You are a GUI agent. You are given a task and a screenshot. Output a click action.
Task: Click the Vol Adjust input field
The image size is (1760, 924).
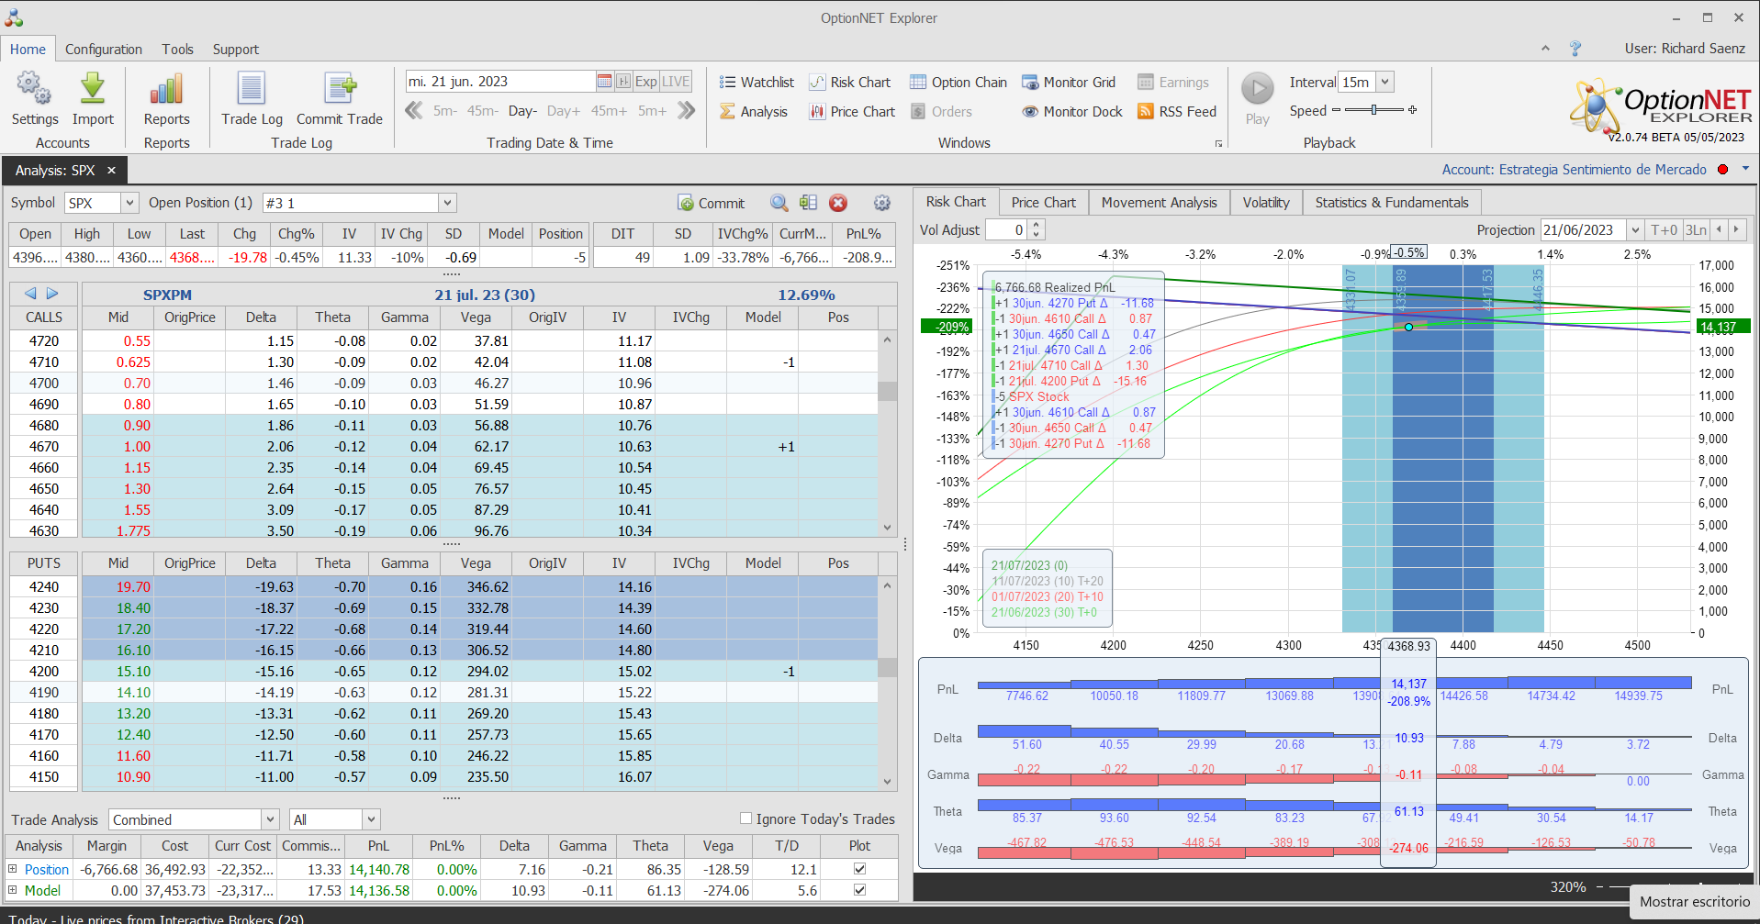(1005, 230)
